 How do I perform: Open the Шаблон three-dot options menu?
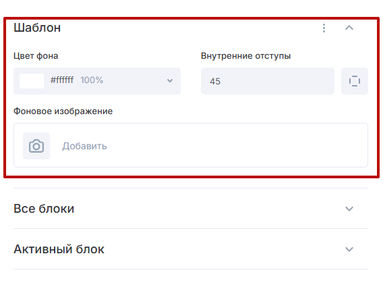click(324, 28)
